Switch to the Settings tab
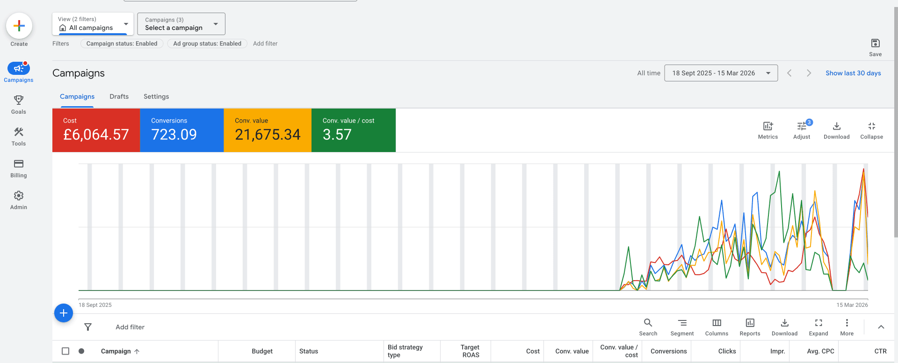The width and height of the screenshot is (898, 363). coord(156,96)
